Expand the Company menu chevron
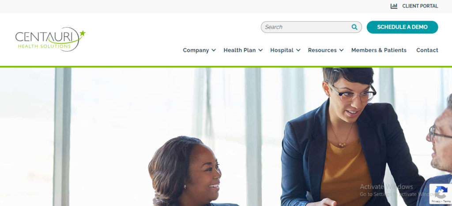The height and width of the screenshot is (206, 452). click(x=214, y=50)
